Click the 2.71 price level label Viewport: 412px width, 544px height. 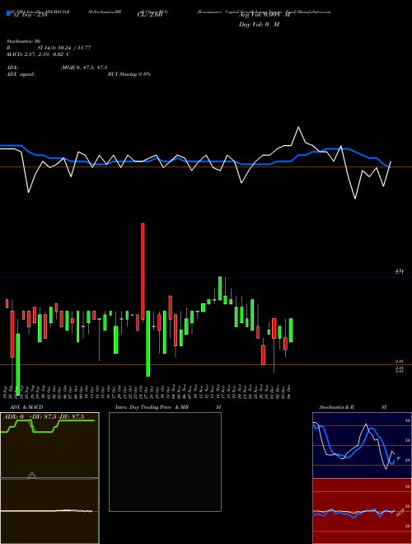pyautogui.click(x=399, y=272)
